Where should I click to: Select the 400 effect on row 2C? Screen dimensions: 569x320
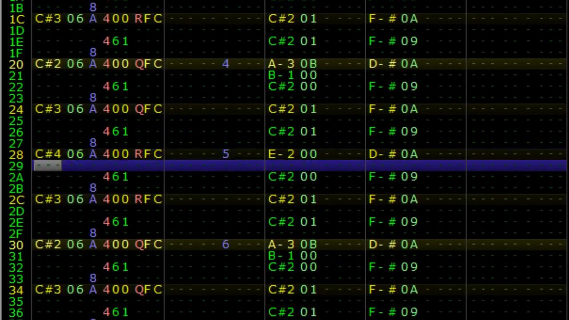(x=116, y=199)
